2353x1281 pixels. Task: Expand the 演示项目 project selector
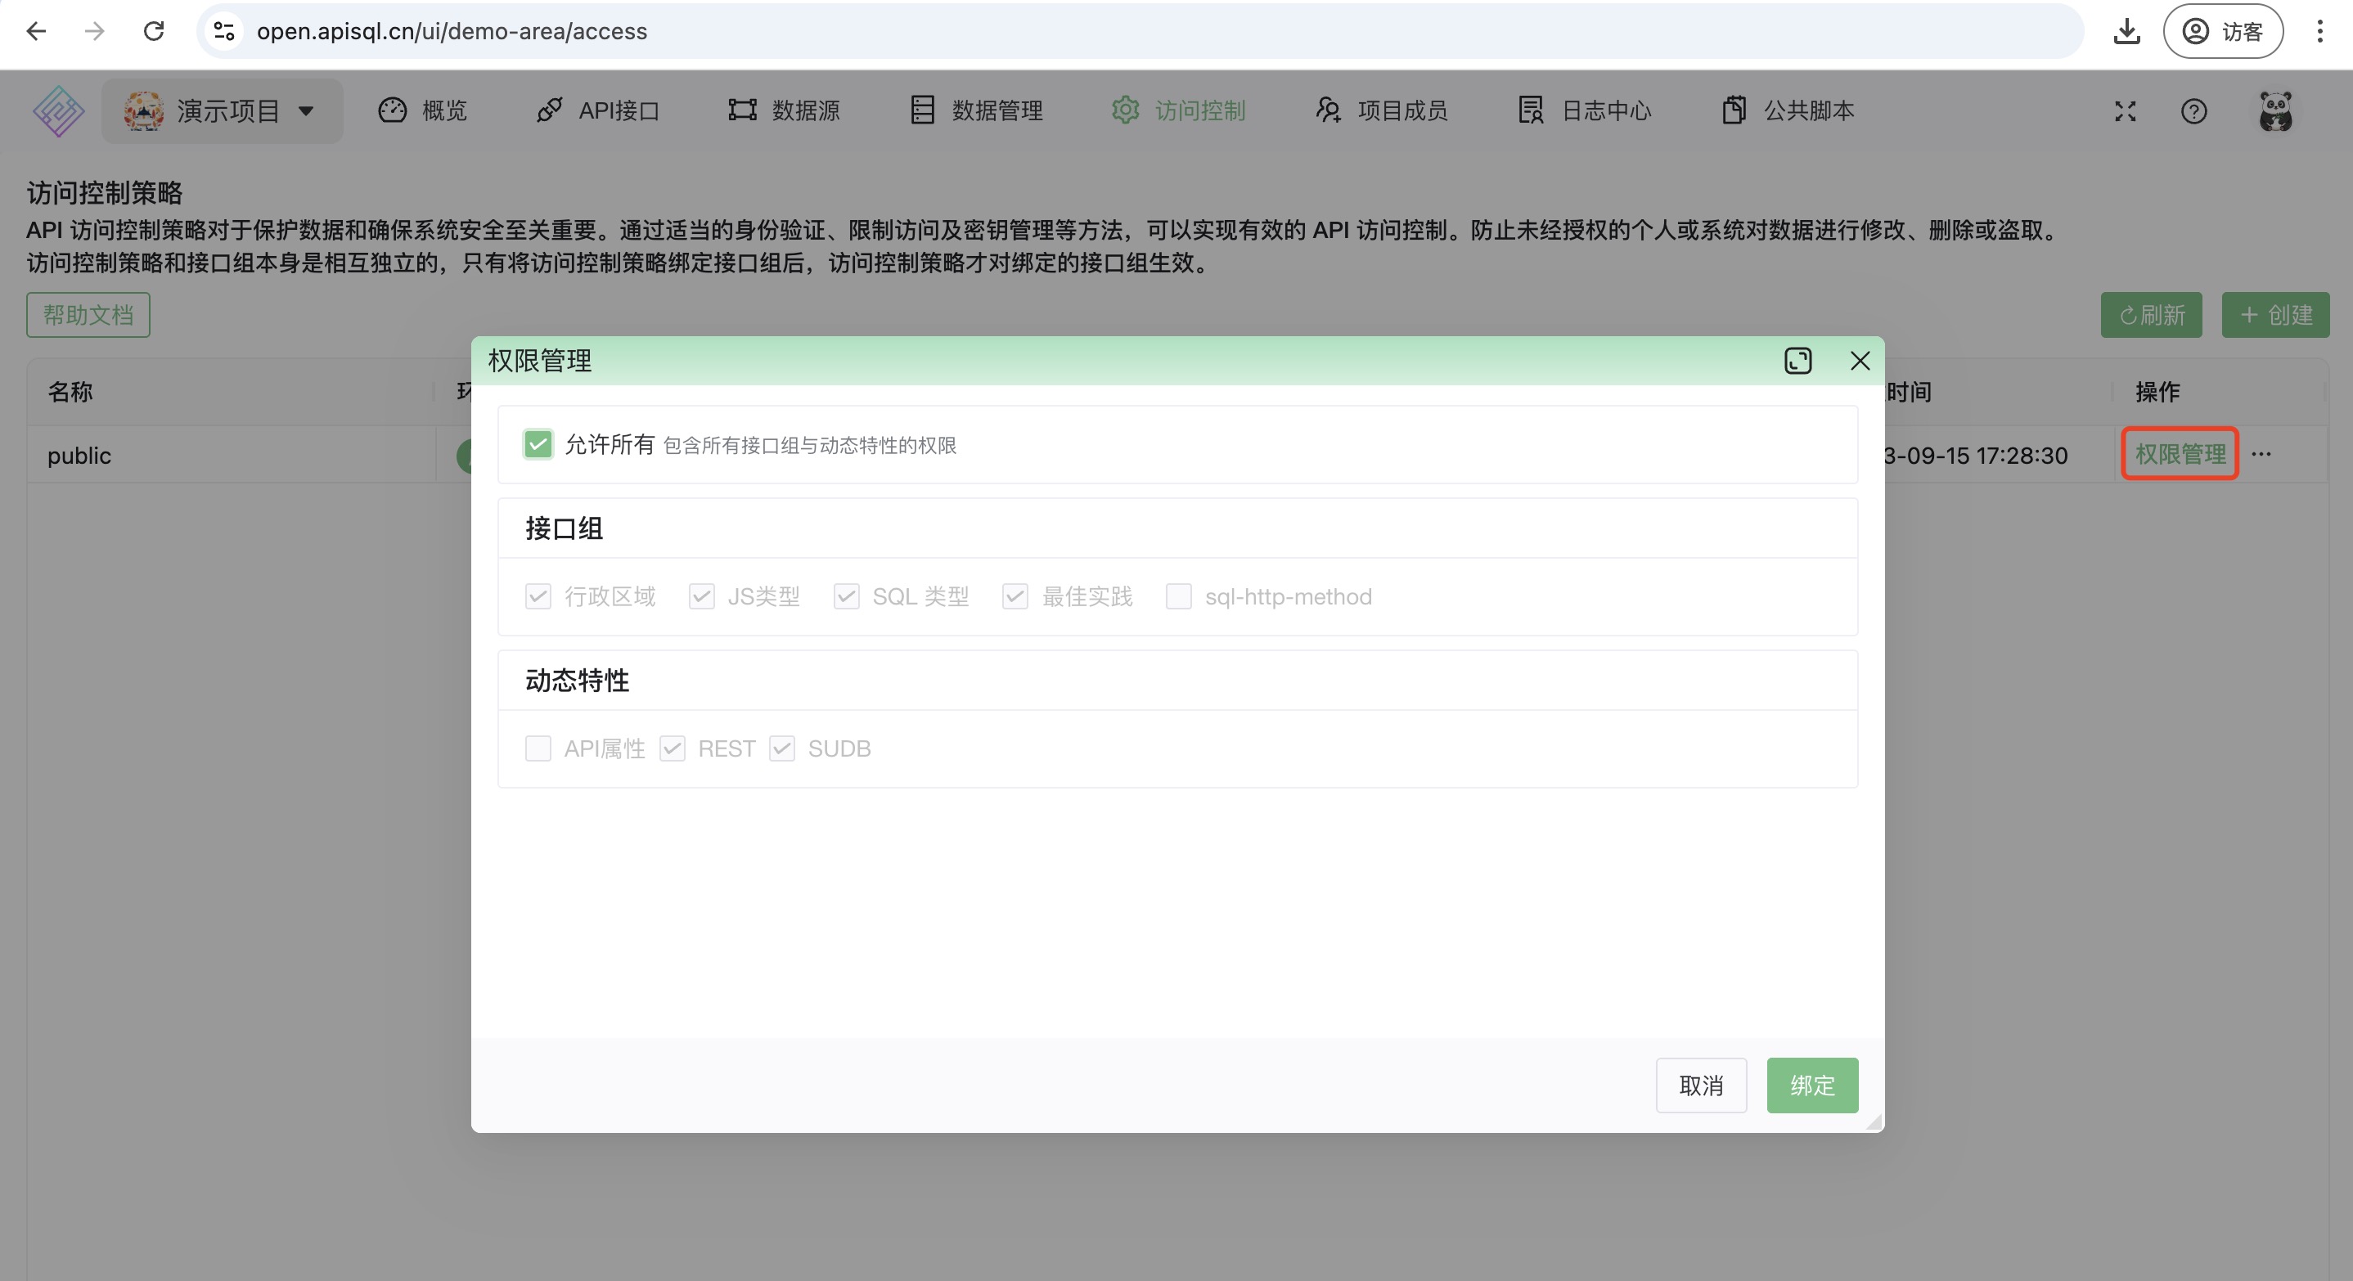222,110
